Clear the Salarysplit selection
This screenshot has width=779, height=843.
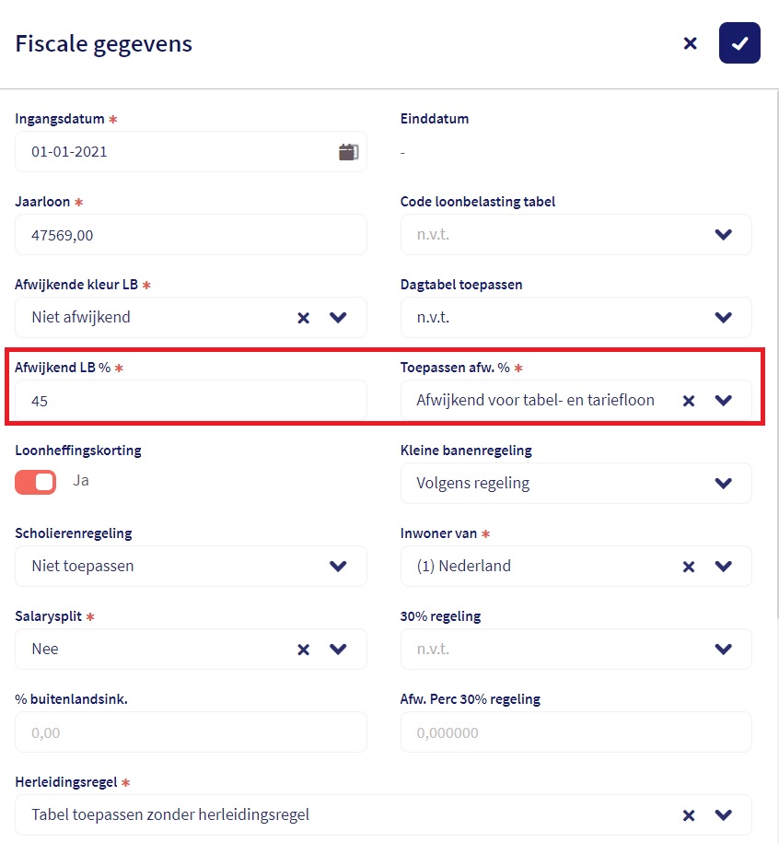click(304, 650)
